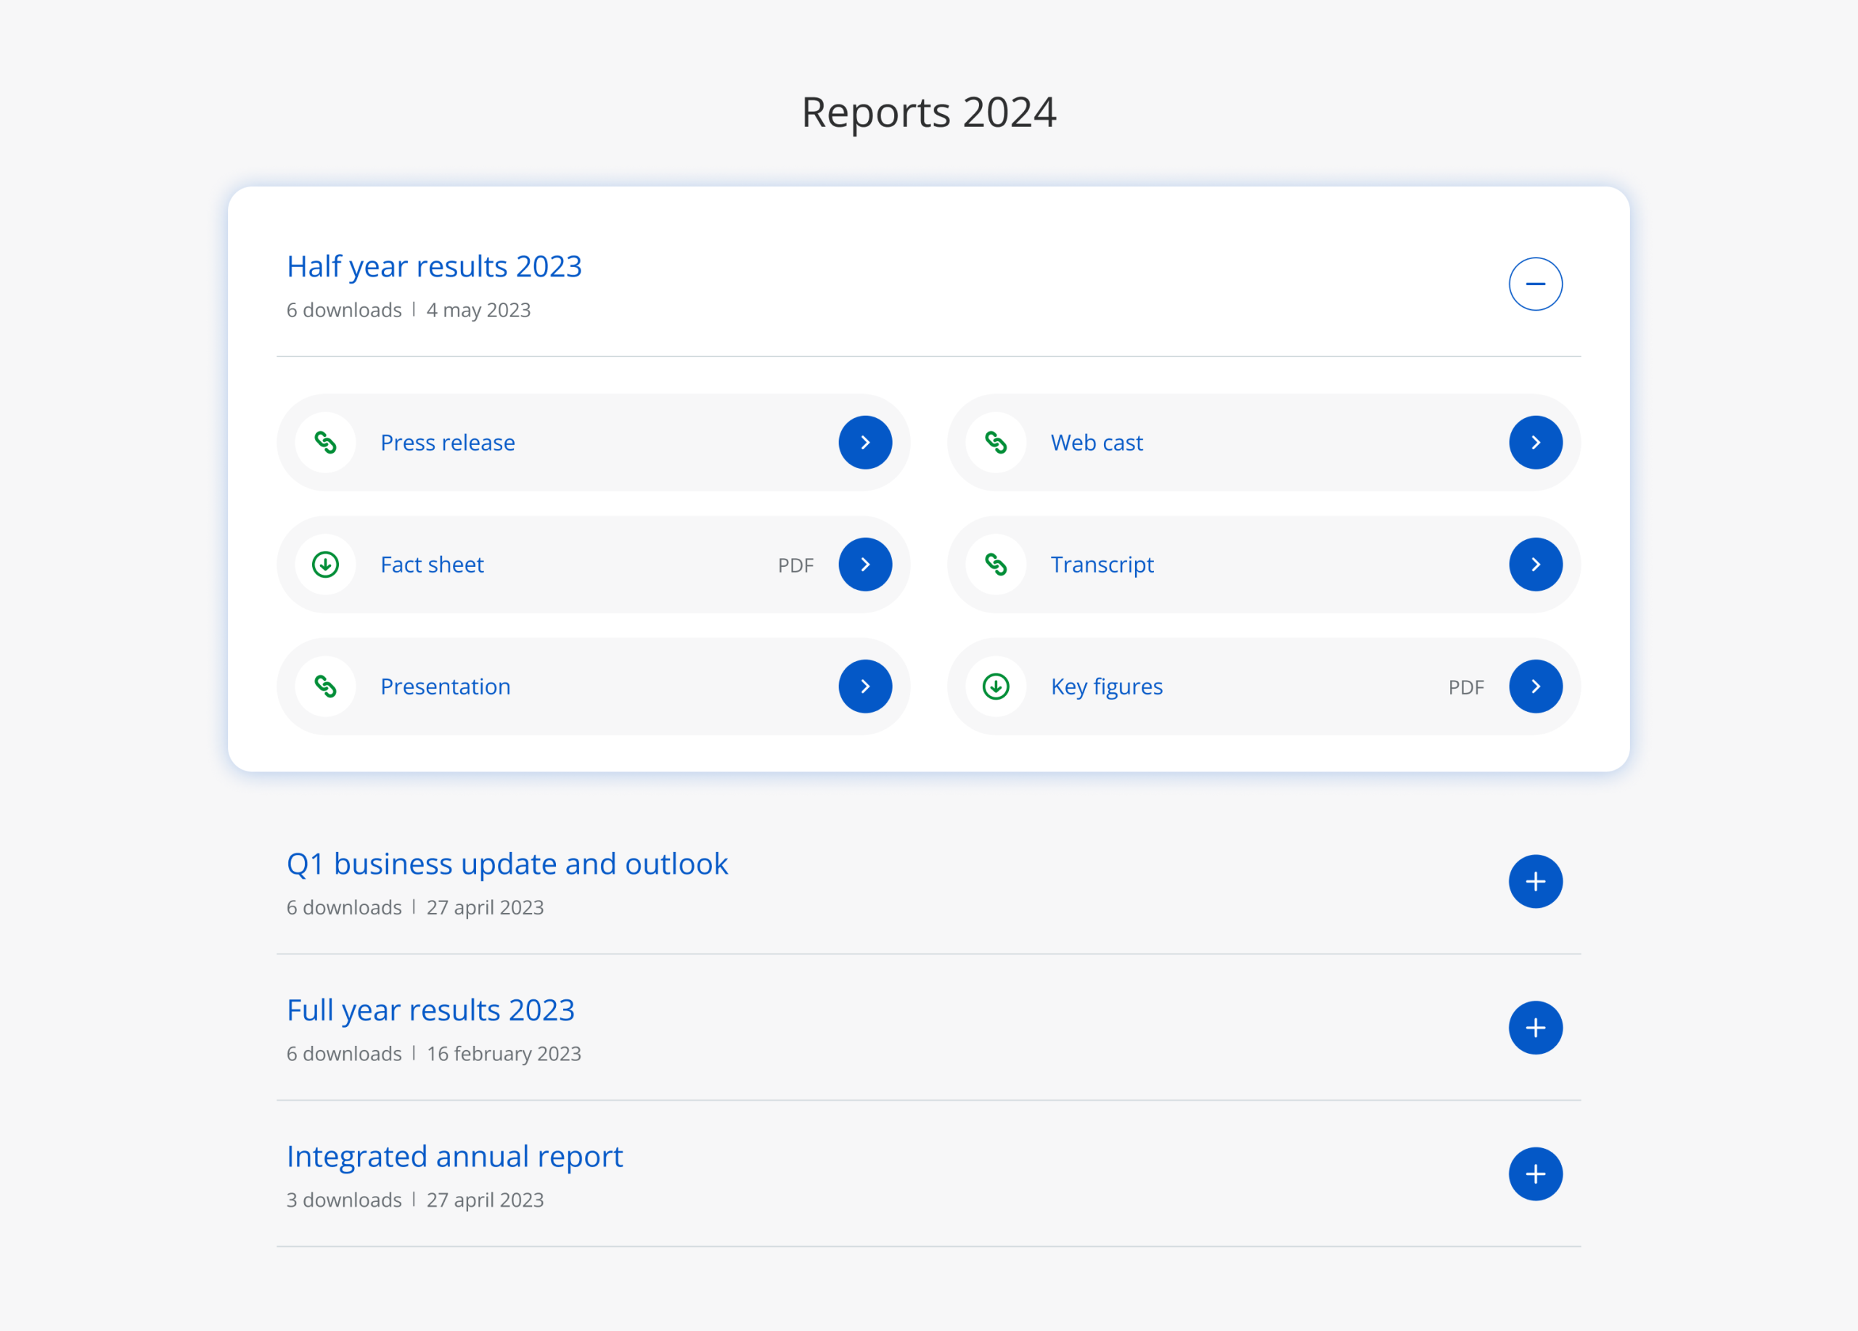Click the blue arrow on Key figures row
Screen dimensions: 1858x1331
click(x=1535, y=687)
